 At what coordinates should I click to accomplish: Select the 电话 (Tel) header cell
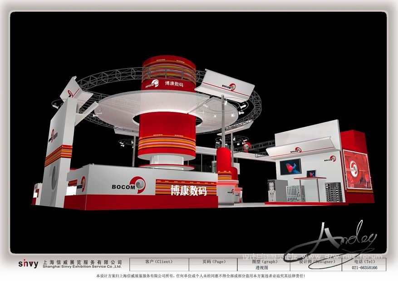point(365,262)
